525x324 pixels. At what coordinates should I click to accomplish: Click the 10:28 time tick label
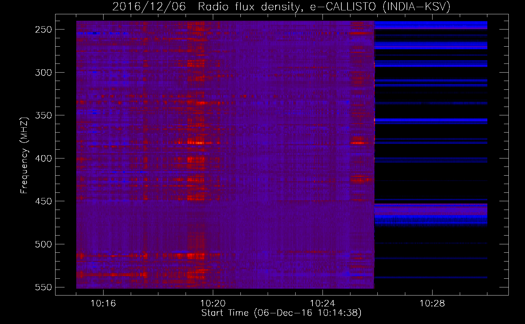point(432,304)
